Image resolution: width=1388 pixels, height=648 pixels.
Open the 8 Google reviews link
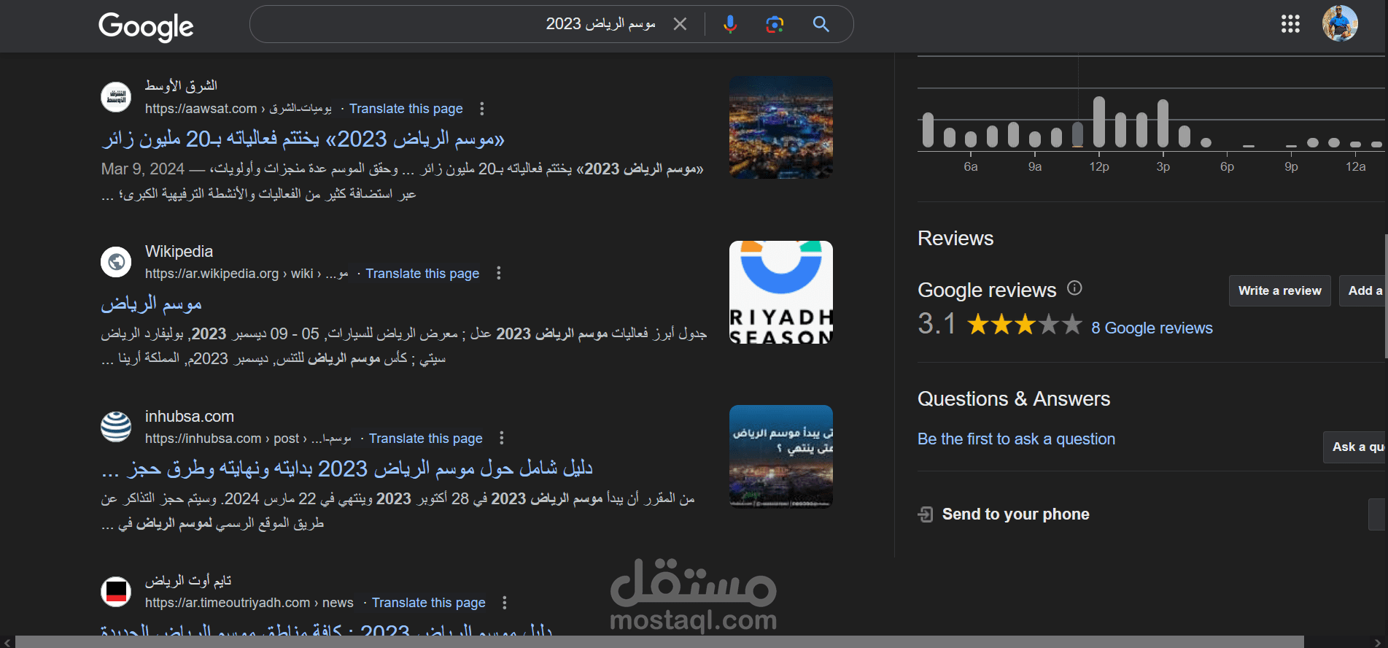click(1152, 328)
